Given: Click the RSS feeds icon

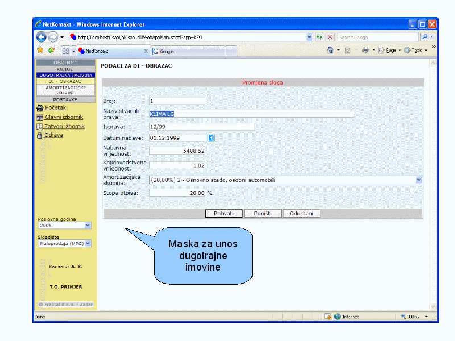Looking at the screenshot, I should coord(348,51).
